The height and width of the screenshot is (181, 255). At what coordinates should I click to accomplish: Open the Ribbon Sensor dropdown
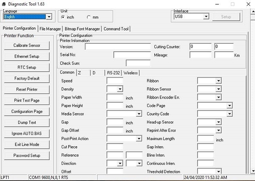[x=218, y=89]
